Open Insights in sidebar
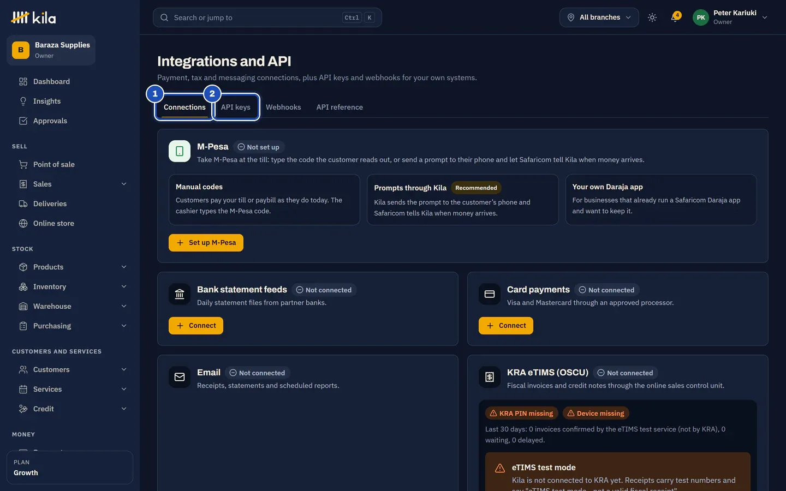The width and height of the screenshot is (786, 491). tap(70, 101)
